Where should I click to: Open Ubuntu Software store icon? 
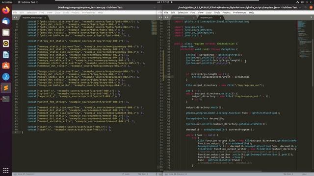(x=6, y=66)
